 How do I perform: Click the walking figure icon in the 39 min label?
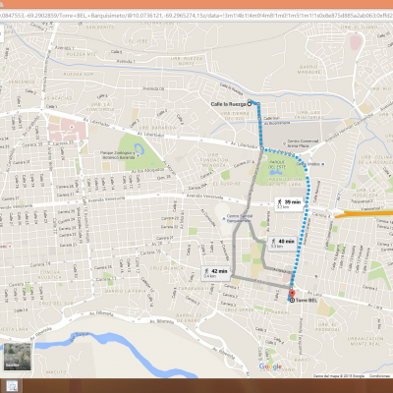[x=279, y=202]
